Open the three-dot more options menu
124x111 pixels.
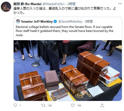tap(120, 4)
